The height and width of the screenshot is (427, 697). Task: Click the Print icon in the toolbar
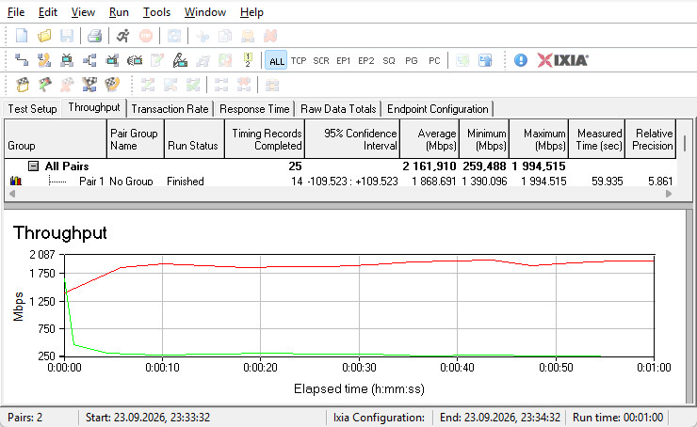(95, 36)
